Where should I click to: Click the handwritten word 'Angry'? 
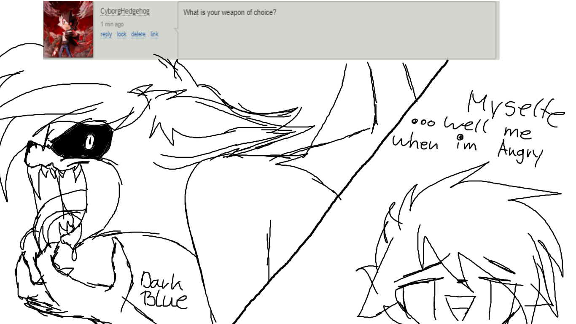[x=519, y=151]
